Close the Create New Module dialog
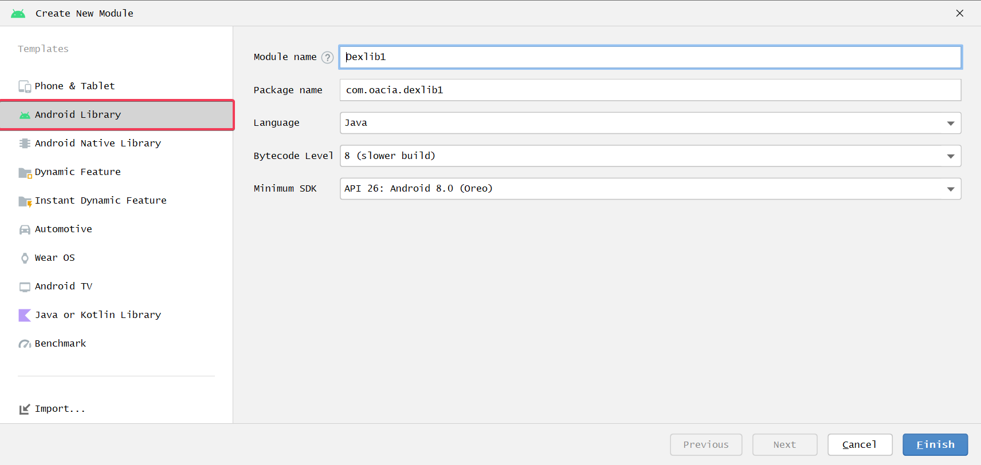Screen dimensions: 981x465 click(960, 13)
